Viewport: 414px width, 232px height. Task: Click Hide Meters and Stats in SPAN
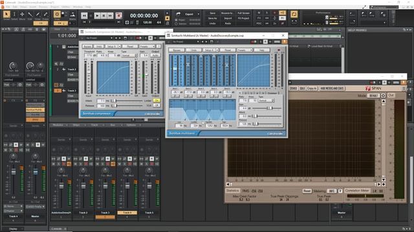click(x=332, y=88)
